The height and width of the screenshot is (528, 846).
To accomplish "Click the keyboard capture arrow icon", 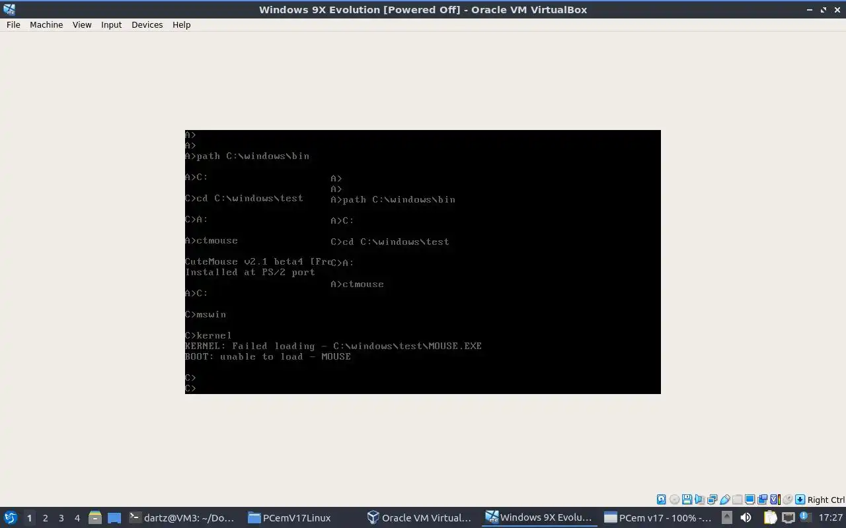I will pyautogui.click(x=800, y=500).
